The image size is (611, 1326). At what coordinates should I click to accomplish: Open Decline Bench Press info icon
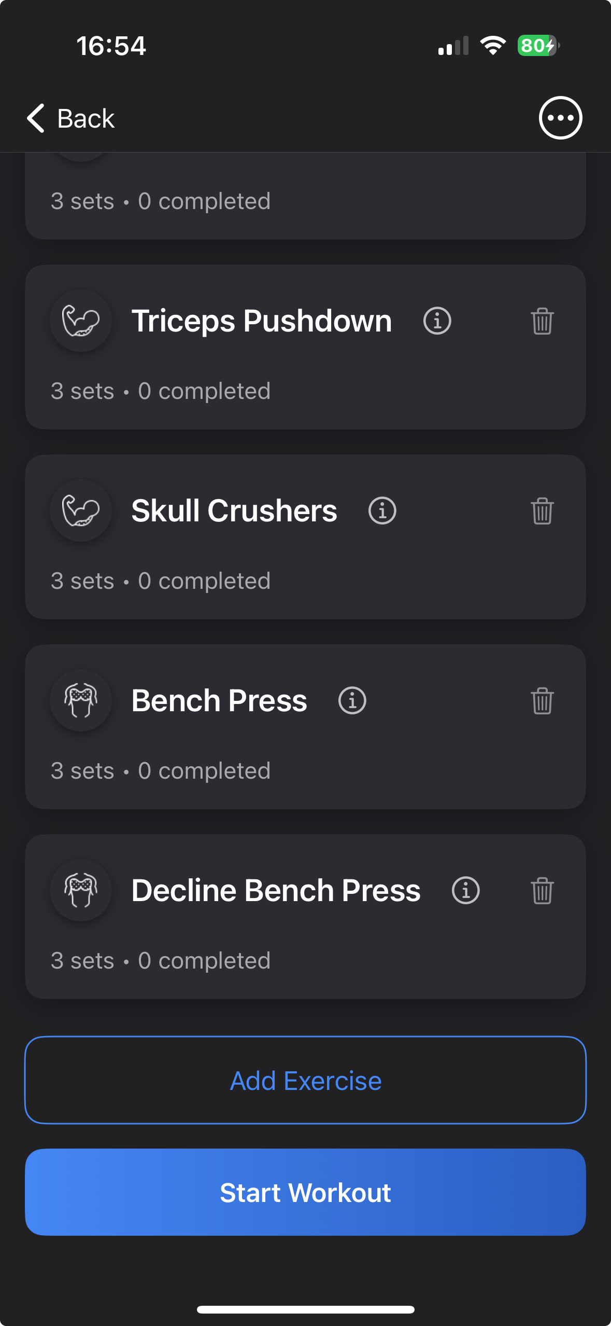[x=465, y=891]
